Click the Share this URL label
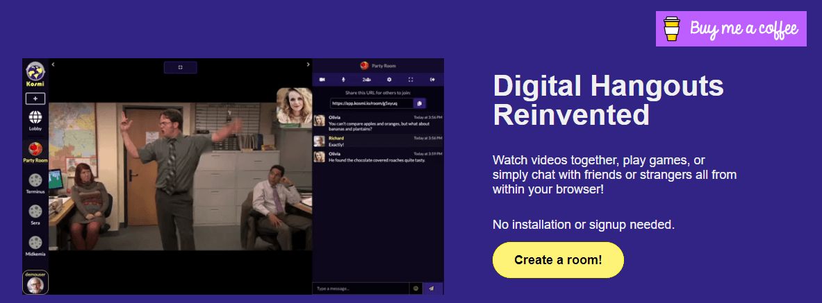 (378, 93)
